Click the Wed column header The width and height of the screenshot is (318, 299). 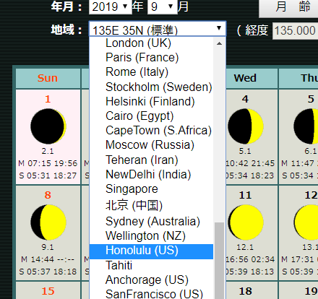(x=245, y=78)
